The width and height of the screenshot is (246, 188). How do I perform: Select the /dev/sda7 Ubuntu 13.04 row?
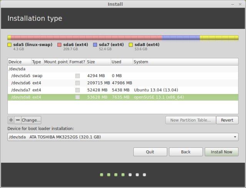123,90
